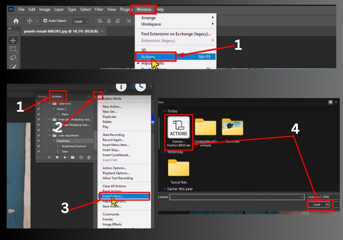Toggle checkmark beside Place step
The width and height of the screenshot is (343, 240).
coord(39,114)
